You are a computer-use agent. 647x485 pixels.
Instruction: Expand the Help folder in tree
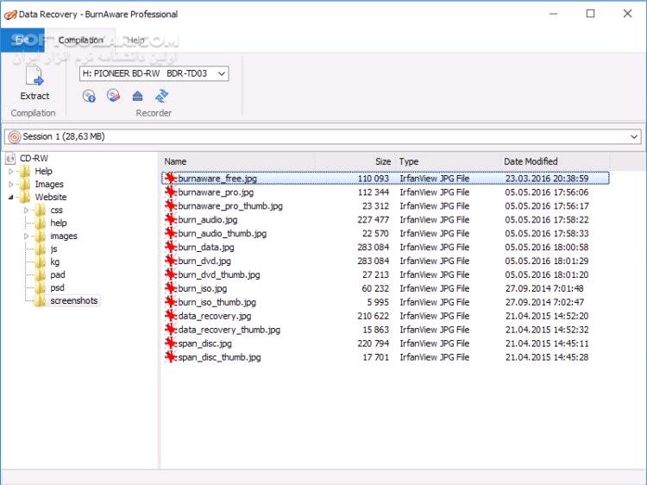pos(10,171)
